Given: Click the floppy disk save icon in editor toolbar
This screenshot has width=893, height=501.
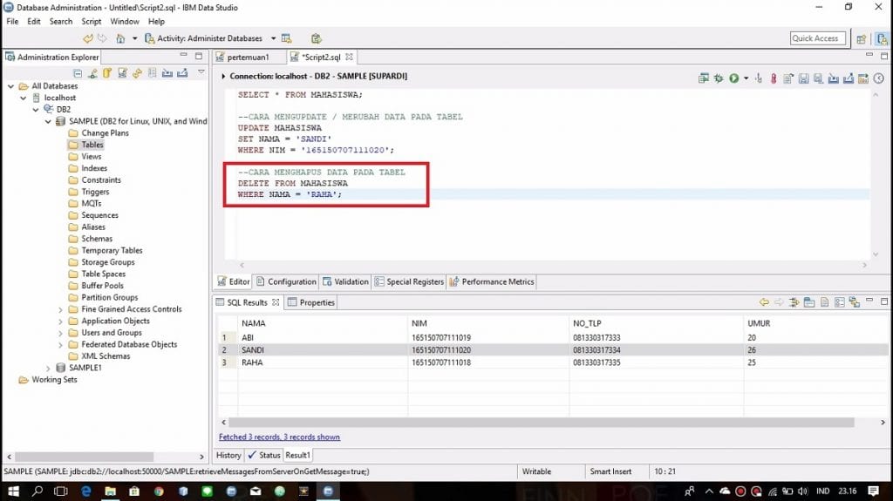Looking at the screenshot, I should pos(802,78).
